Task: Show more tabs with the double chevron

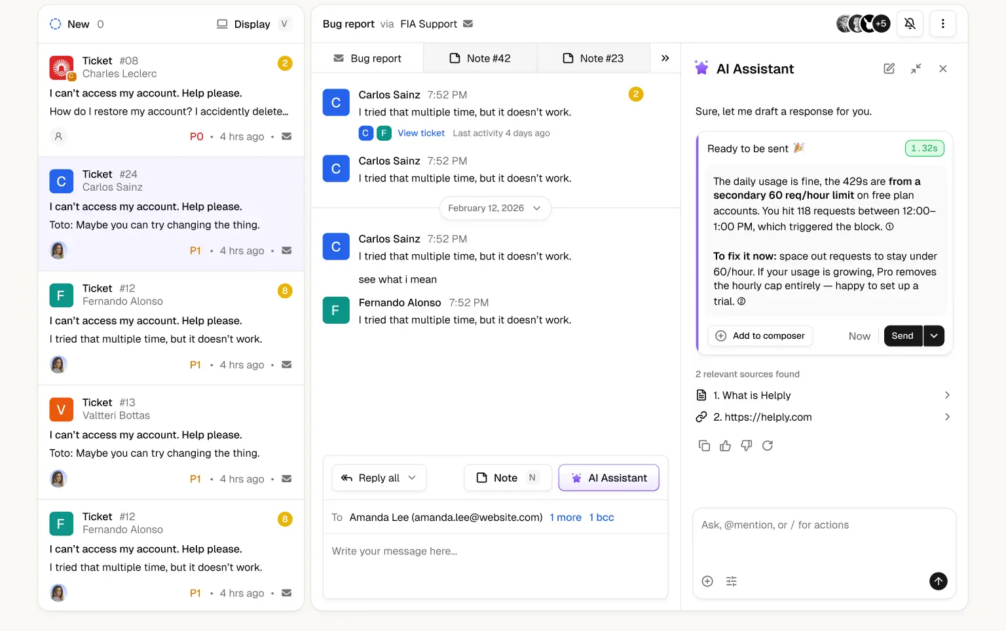Action: click(x=665, y=58)
